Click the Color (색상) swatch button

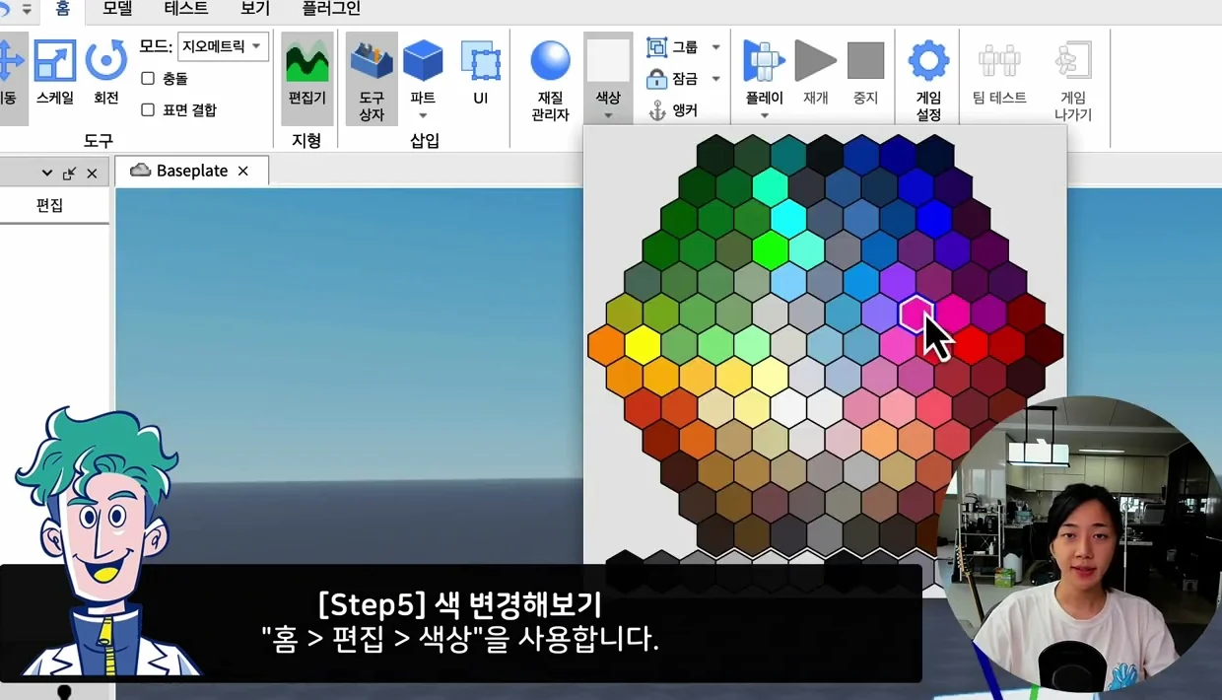[x=608, y=60]
